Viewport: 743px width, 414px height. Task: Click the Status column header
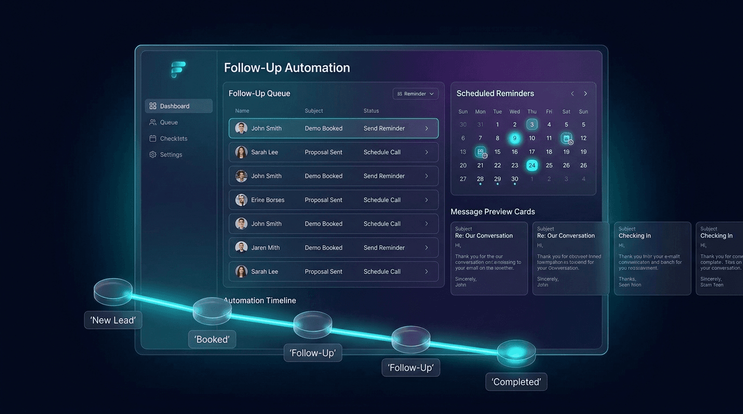(371, 111)
